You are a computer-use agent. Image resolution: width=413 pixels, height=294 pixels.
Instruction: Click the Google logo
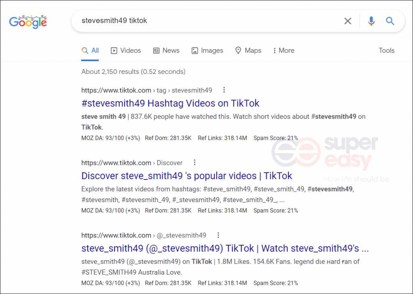28,22
